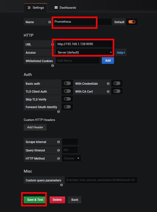
Task: Click the Query timeout info icon
Action: [x=59, y=150]
